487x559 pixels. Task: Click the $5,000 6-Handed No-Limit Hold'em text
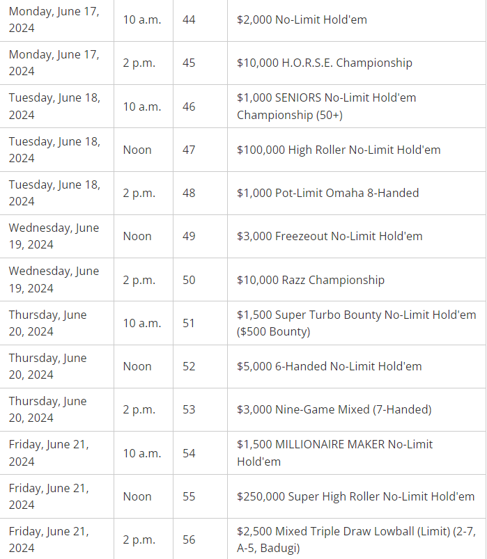[x=329, y=366]
